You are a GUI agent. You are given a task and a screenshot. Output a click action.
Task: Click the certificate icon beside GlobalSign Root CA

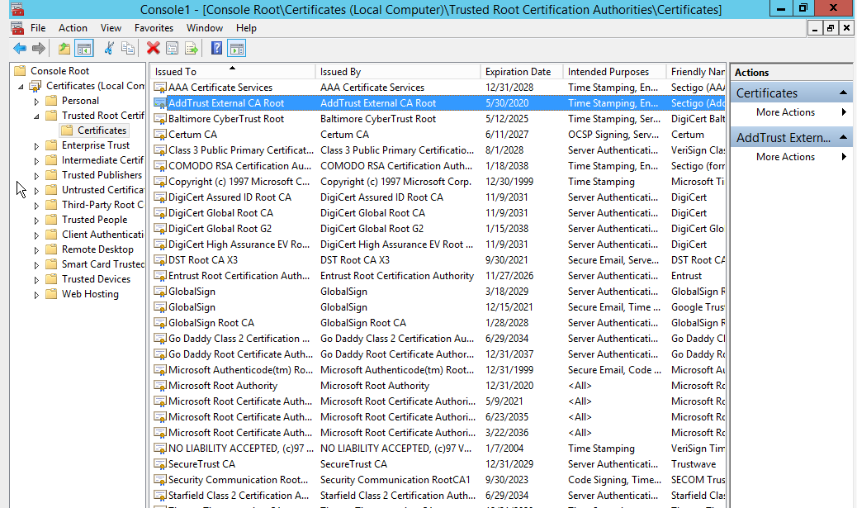click(160, 323)
